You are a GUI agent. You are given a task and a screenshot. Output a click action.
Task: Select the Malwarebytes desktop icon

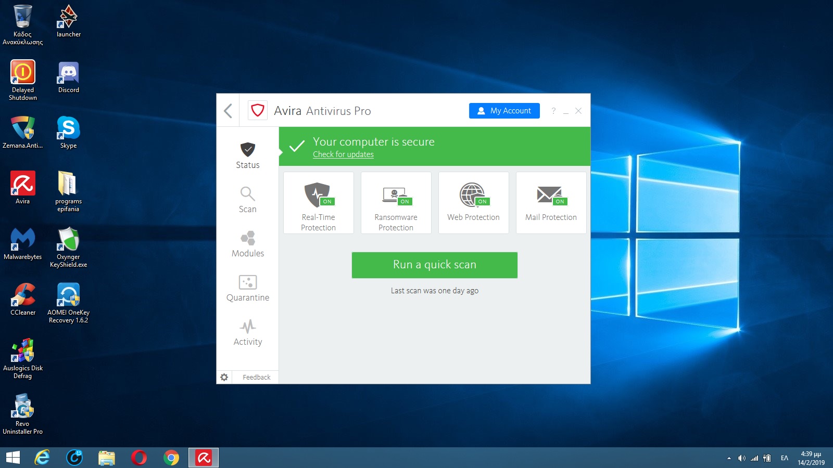point(23,244)
